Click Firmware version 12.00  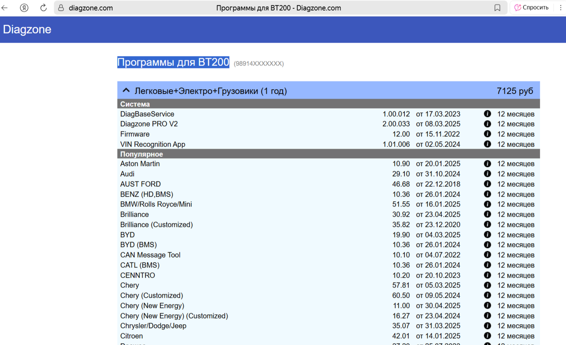(x=401, y=134)
